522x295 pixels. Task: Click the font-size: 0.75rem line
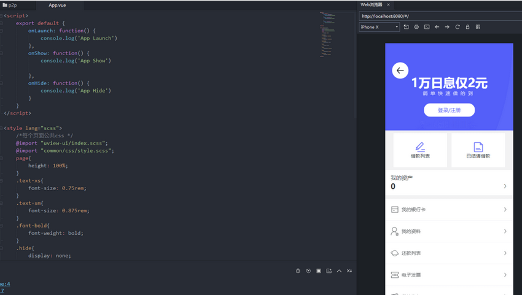coord(57,188)
